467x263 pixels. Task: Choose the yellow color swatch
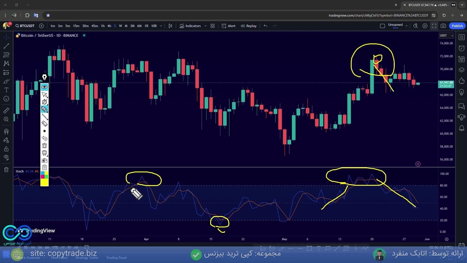click(44, 182)
